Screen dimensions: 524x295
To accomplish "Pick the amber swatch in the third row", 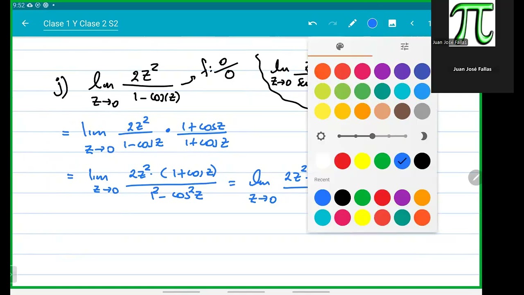I will [x=343, y=111].
